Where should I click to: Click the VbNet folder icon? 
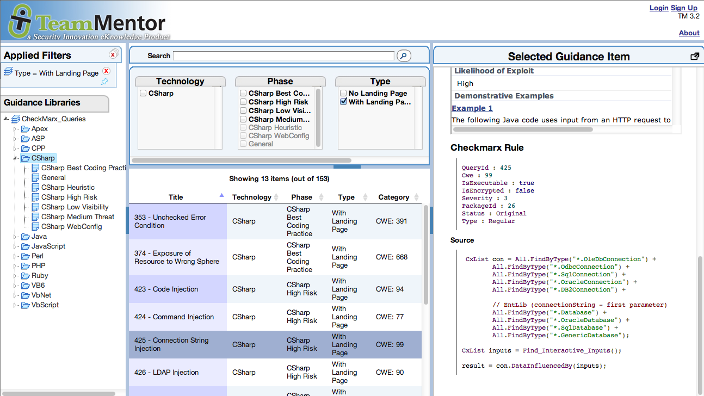click(x=26, y=295)
